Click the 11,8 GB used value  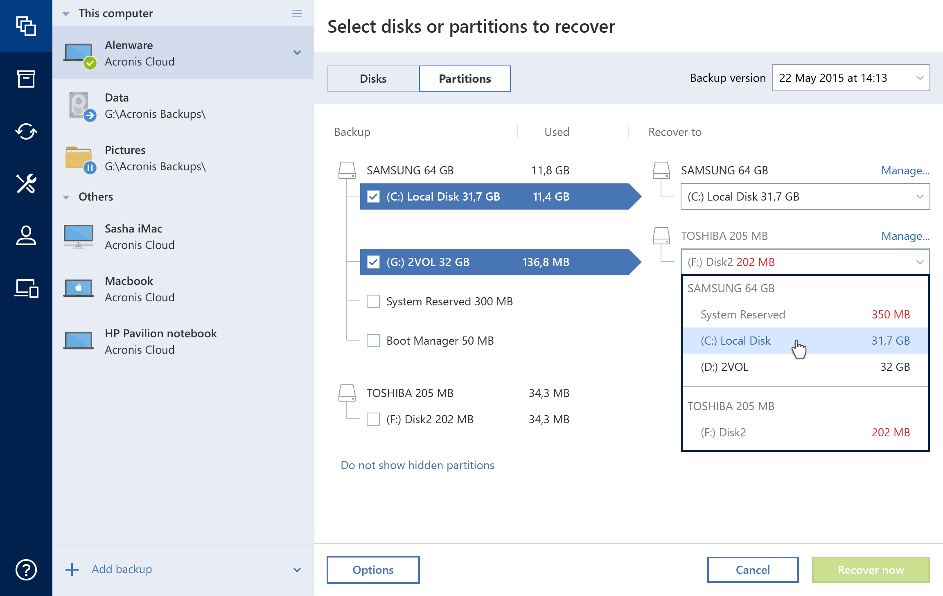pyautogui.click(x=550, y=170)
